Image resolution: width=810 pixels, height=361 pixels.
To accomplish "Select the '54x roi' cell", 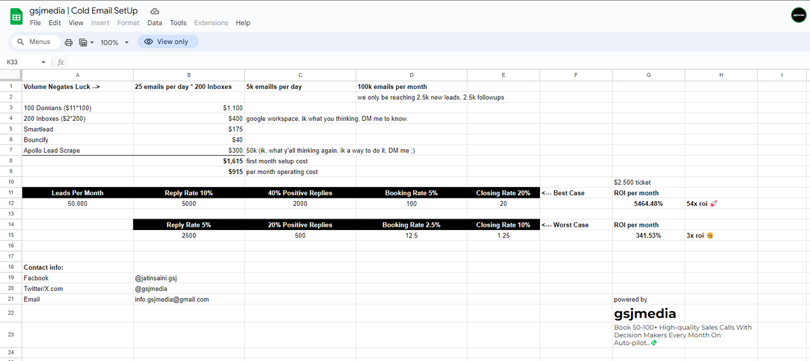I will click(721, 203).
